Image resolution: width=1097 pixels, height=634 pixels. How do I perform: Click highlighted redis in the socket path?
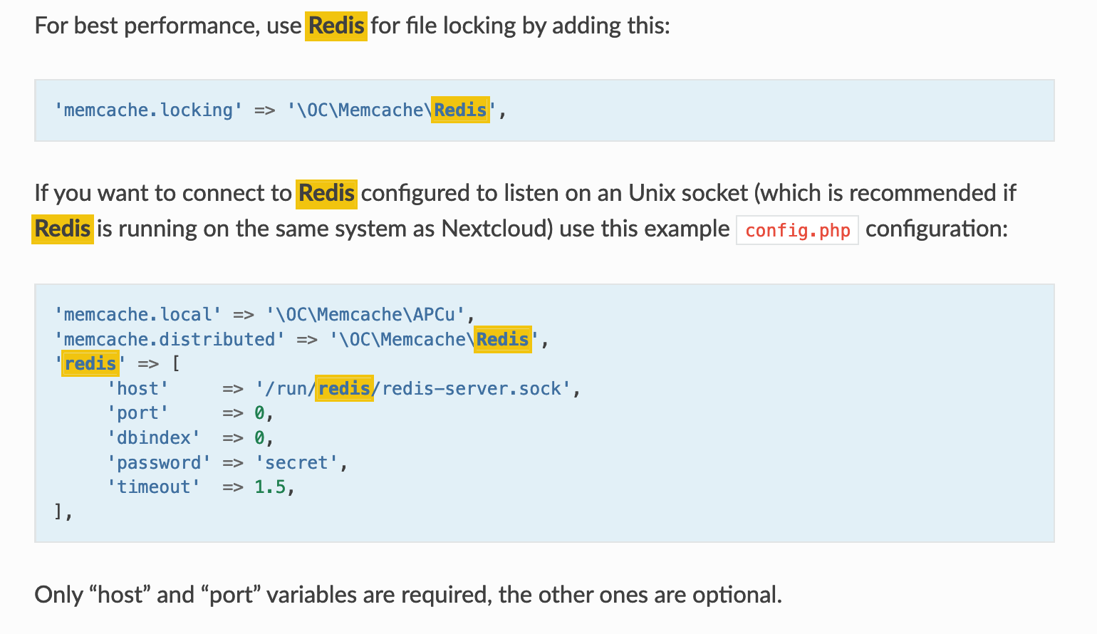pos(344,389)
